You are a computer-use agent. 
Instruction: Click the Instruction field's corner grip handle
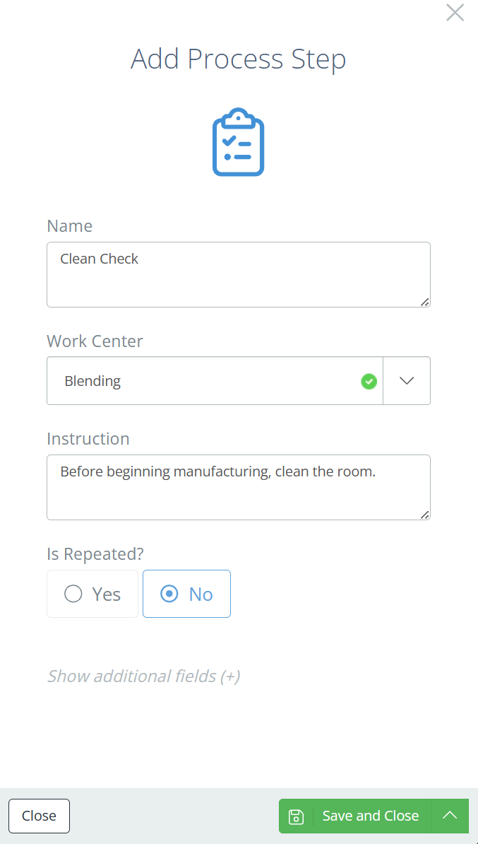[x=425, y=515]
